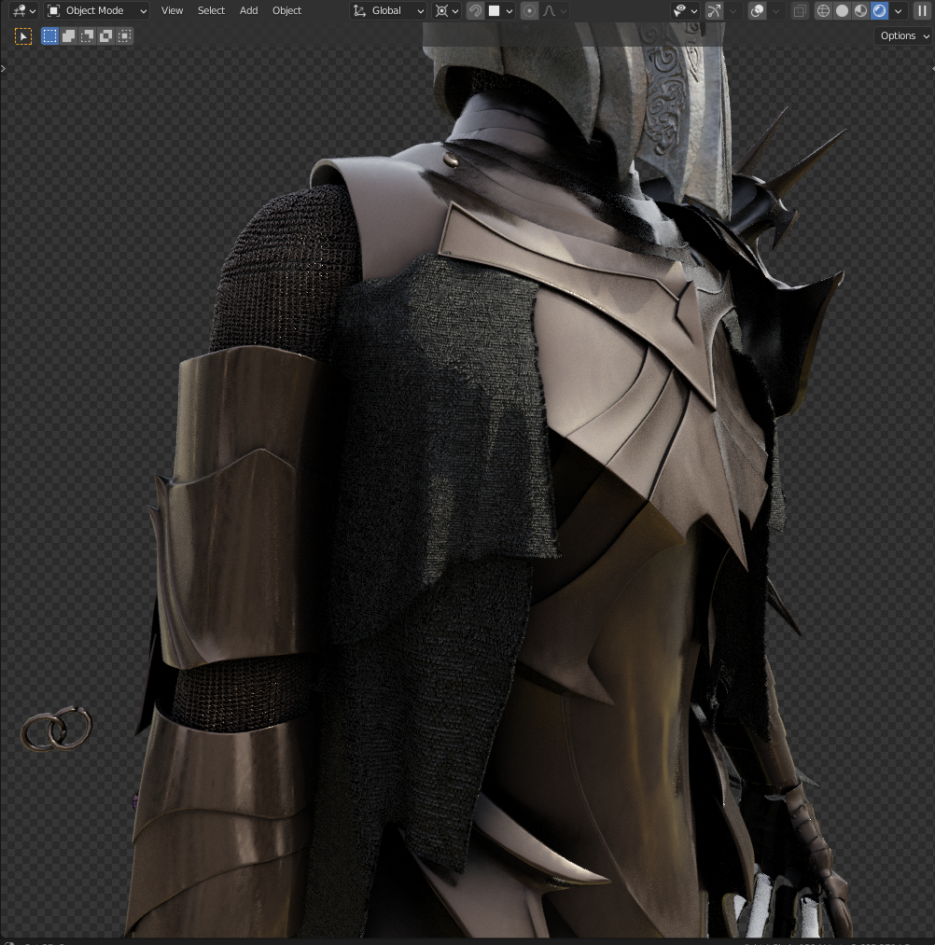Choose the Subtract selection mode

tap(88, 36)
